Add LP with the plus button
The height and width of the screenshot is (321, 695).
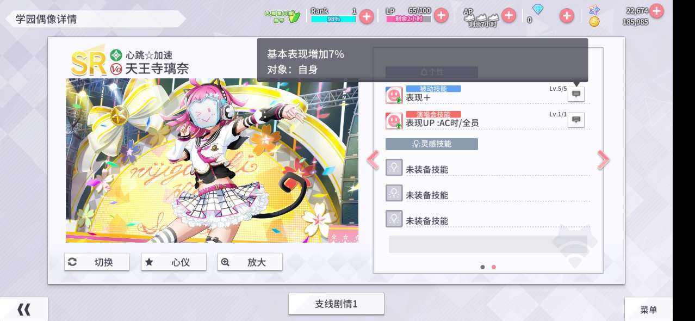point(441,16)
